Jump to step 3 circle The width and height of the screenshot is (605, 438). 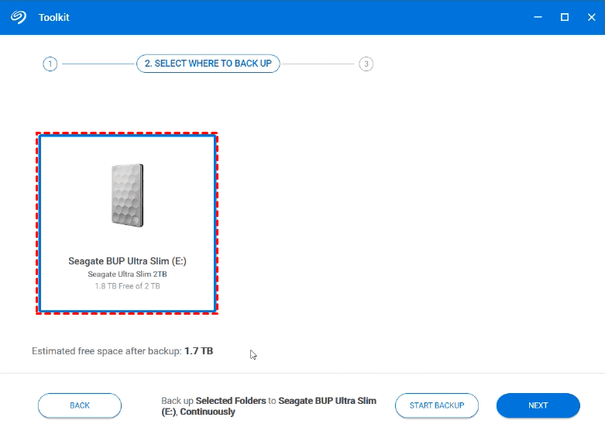point(366,64)
